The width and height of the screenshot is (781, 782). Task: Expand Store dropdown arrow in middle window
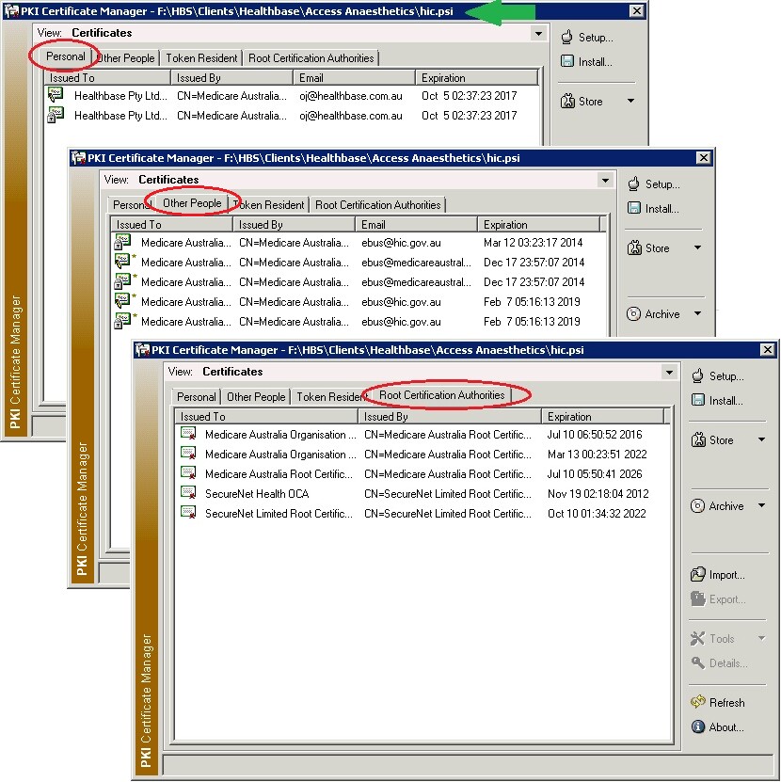[697, 247]
